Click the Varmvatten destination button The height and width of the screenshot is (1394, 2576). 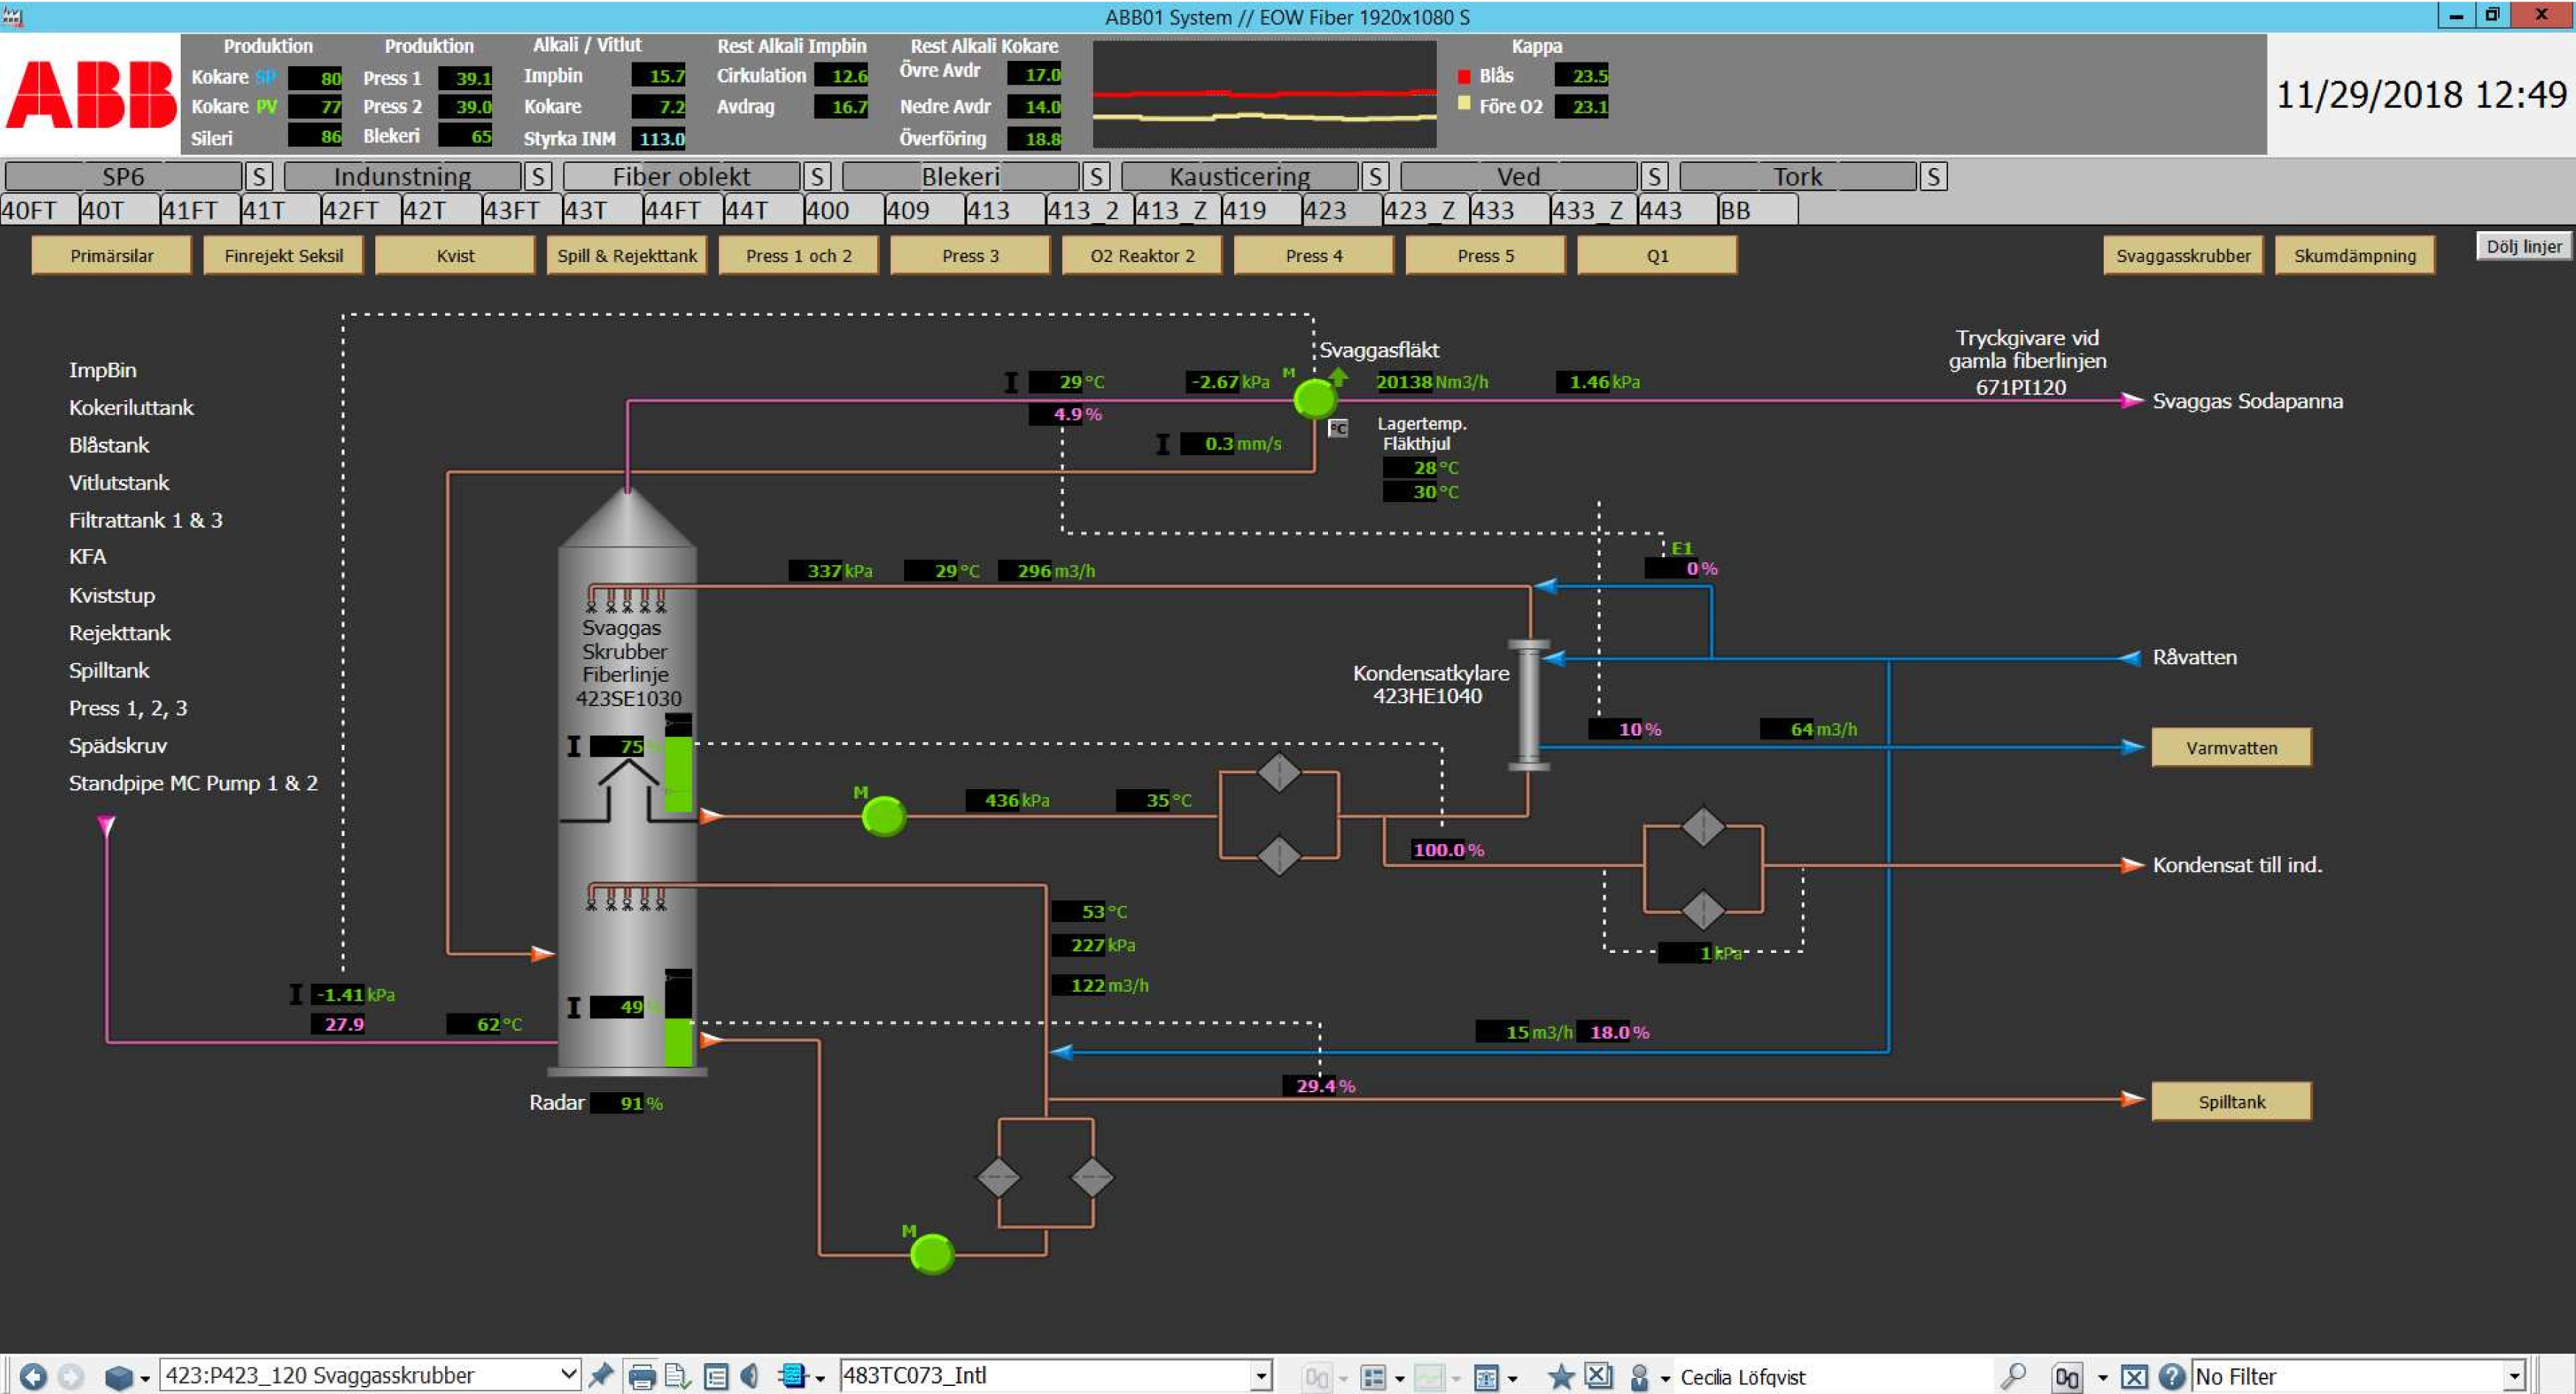click(2230, 747)
